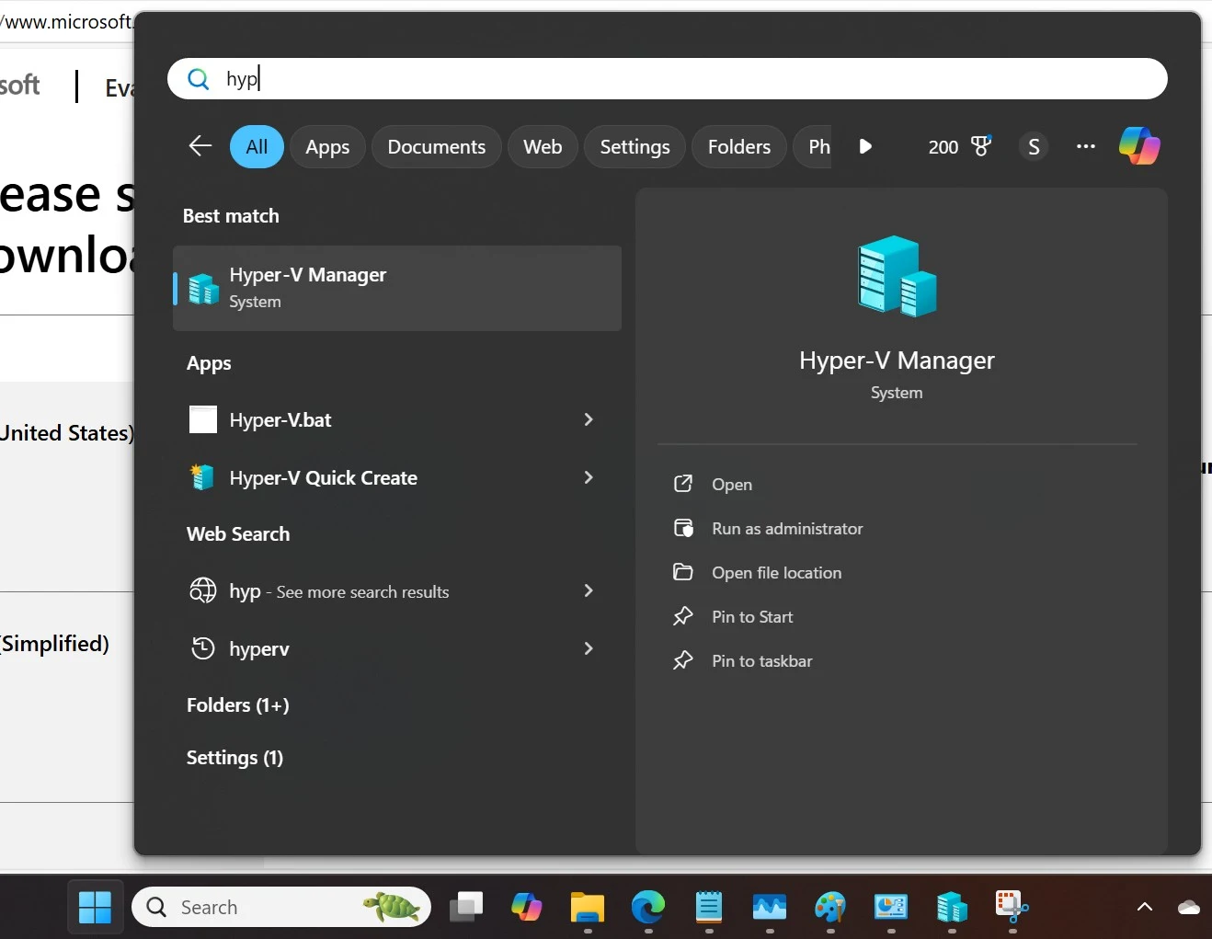Click inside the search box containing hyp
The width and height of the screenshot is (1212, 939).
click(x=668, y=79)
